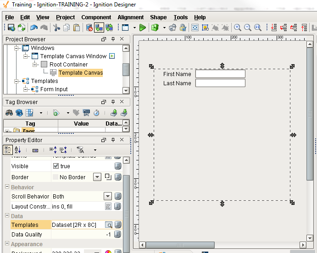
Task: Click the binoculars icon in Tag Browser
Action: [x=9, y=113]
